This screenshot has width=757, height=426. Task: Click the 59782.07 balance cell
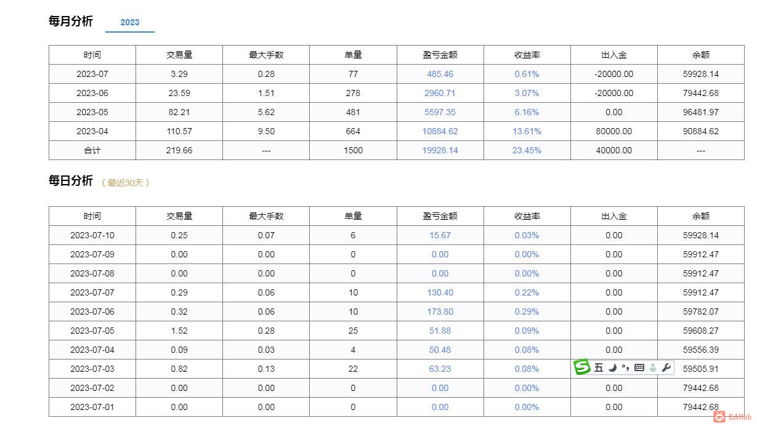(701, 311)
